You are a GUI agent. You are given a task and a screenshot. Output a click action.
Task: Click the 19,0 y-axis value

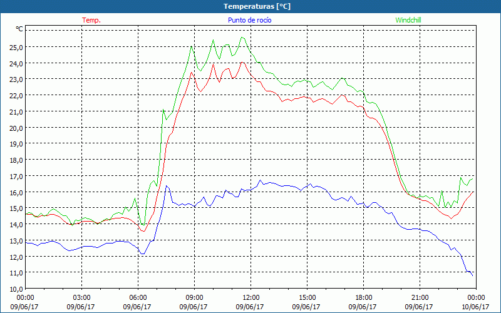[16, 144]
